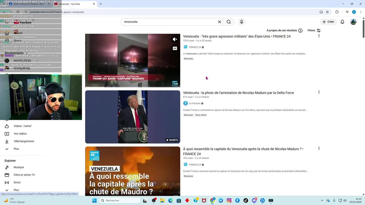Open Instagram from taskbar
Screen dimensions: 365x205
coord(229,200)
